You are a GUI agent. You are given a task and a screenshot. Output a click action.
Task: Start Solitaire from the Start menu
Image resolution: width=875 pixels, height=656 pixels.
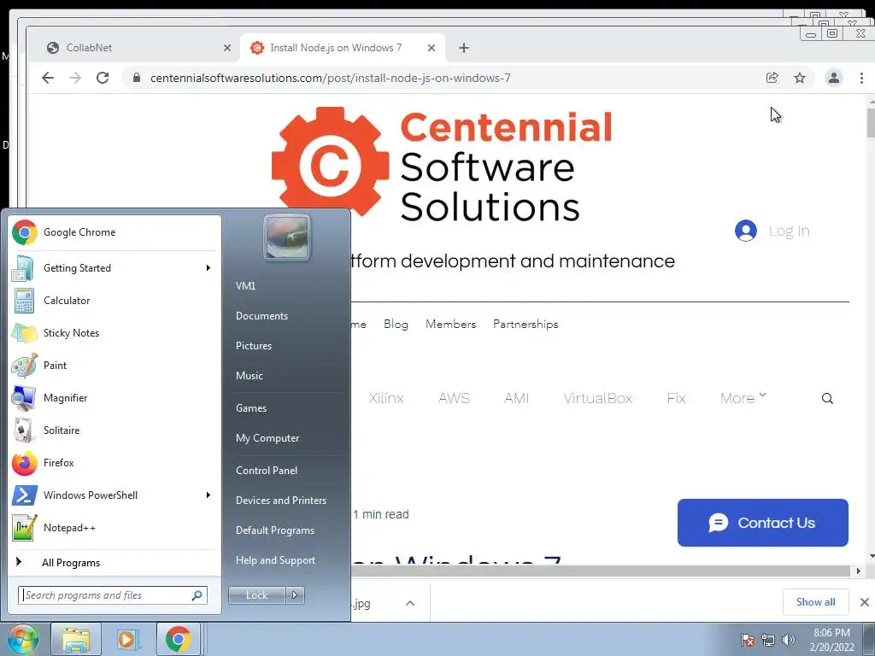(x=115, y=430)
